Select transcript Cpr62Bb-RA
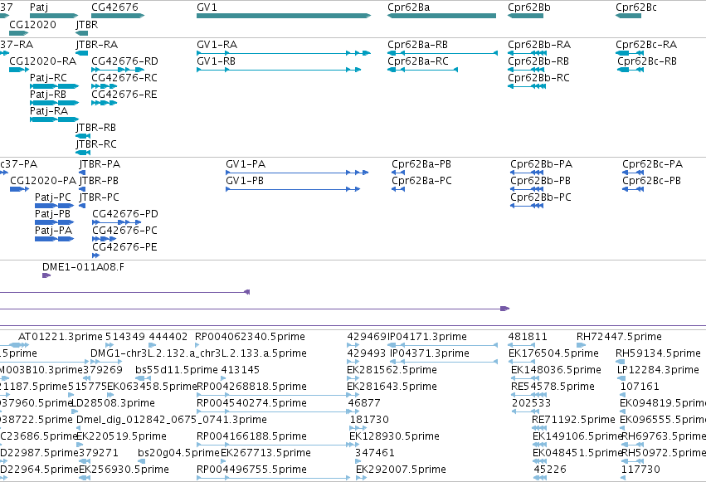Viewport: 706px width, 482px height. coord(527,53)
